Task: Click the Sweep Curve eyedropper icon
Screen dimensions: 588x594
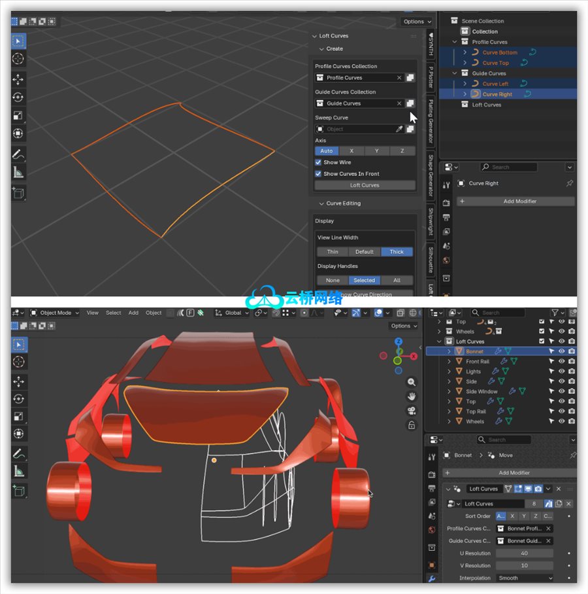Action: point(399,130)
